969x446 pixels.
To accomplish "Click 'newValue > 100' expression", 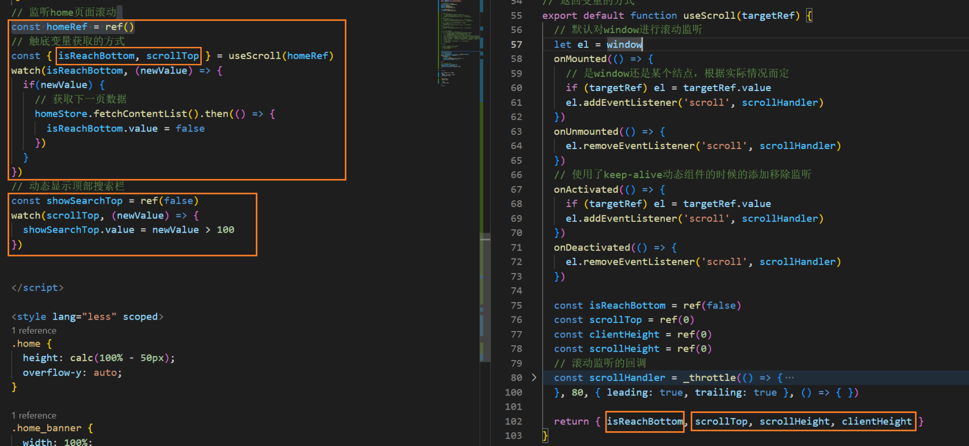I will point(193,229).
